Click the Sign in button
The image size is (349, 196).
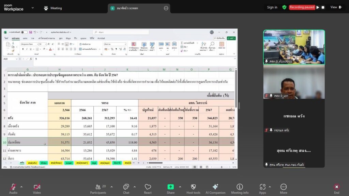point(272,7)
